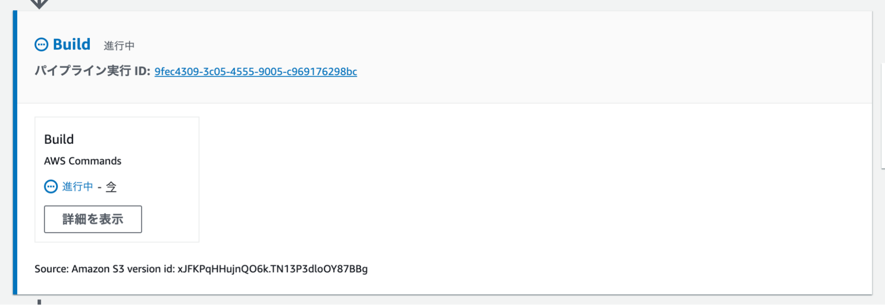Screen dimensions: 885x305
Task: Click the Source: Amazon S3 version id label
Action: click(105, 269)
